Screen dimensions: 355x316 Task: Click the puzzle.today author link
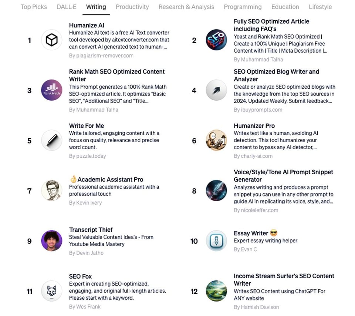pos(88,156)
